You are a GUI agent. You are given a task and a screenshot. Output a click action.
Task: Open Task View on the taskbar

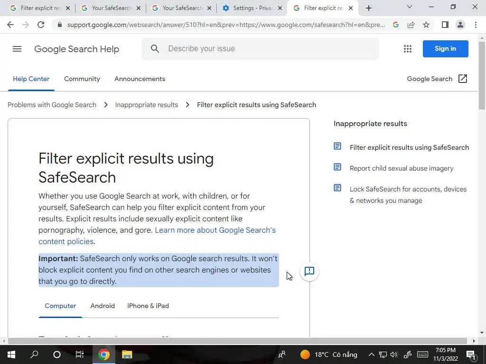click(x=80, y=355)
